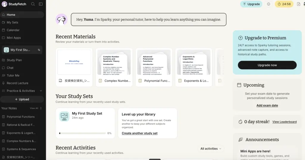Click the Add exam date link
The height and width of the screenshot is (160, 305).
(x=267, y=105)
